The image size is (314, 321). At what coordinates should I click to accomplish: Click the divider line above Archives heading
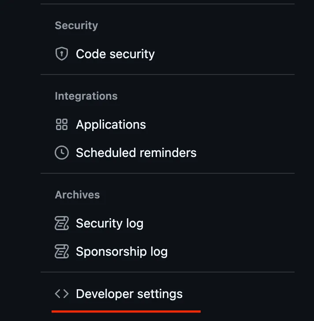pos(168,173)
